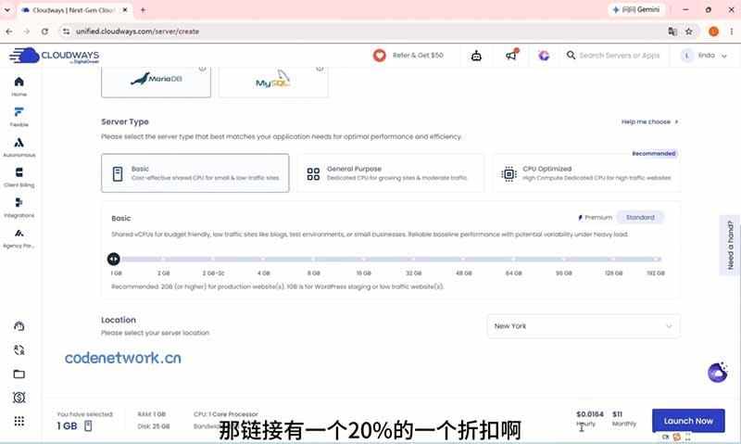
Task: Click the Help me choose link
Action: 650,122
